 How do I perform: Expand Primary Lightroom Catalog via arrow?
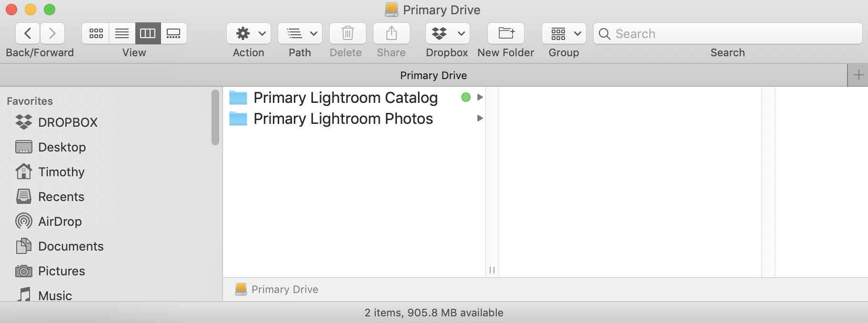tap(480, 97)
